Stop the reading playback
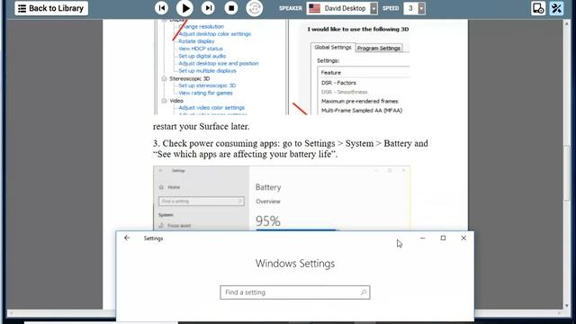Image resolution: width=576 pixels, height=324 pixels. point(231,8)
